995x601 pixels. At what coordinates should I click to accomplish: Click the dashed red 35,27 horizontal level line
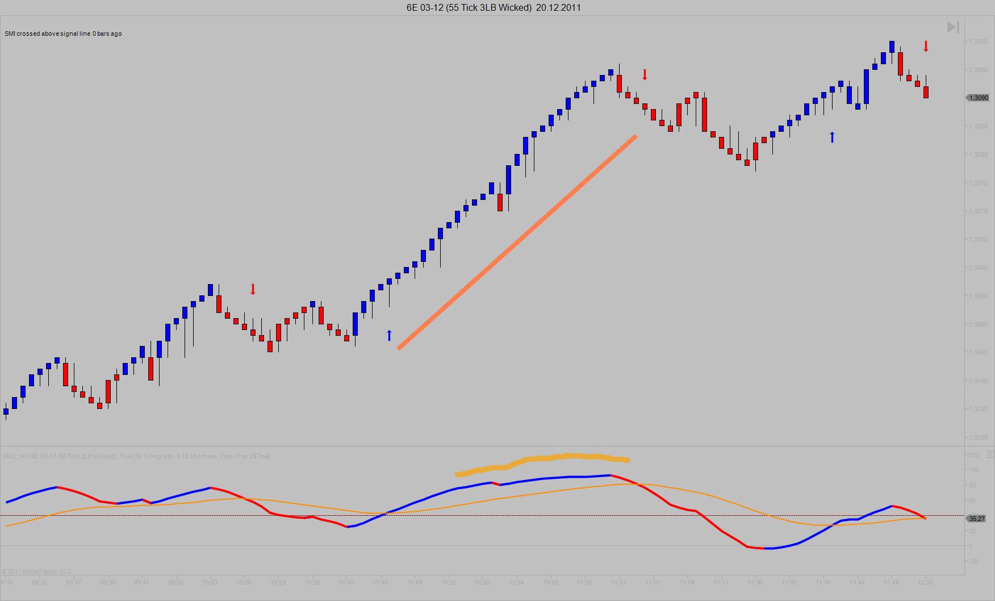click(x=482, y=516)
